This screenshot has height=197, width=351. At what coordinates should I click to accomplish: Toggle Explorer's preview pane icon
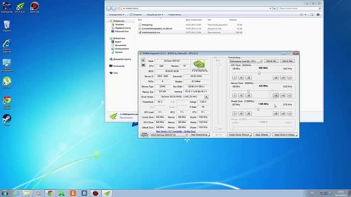click(312, 15)
